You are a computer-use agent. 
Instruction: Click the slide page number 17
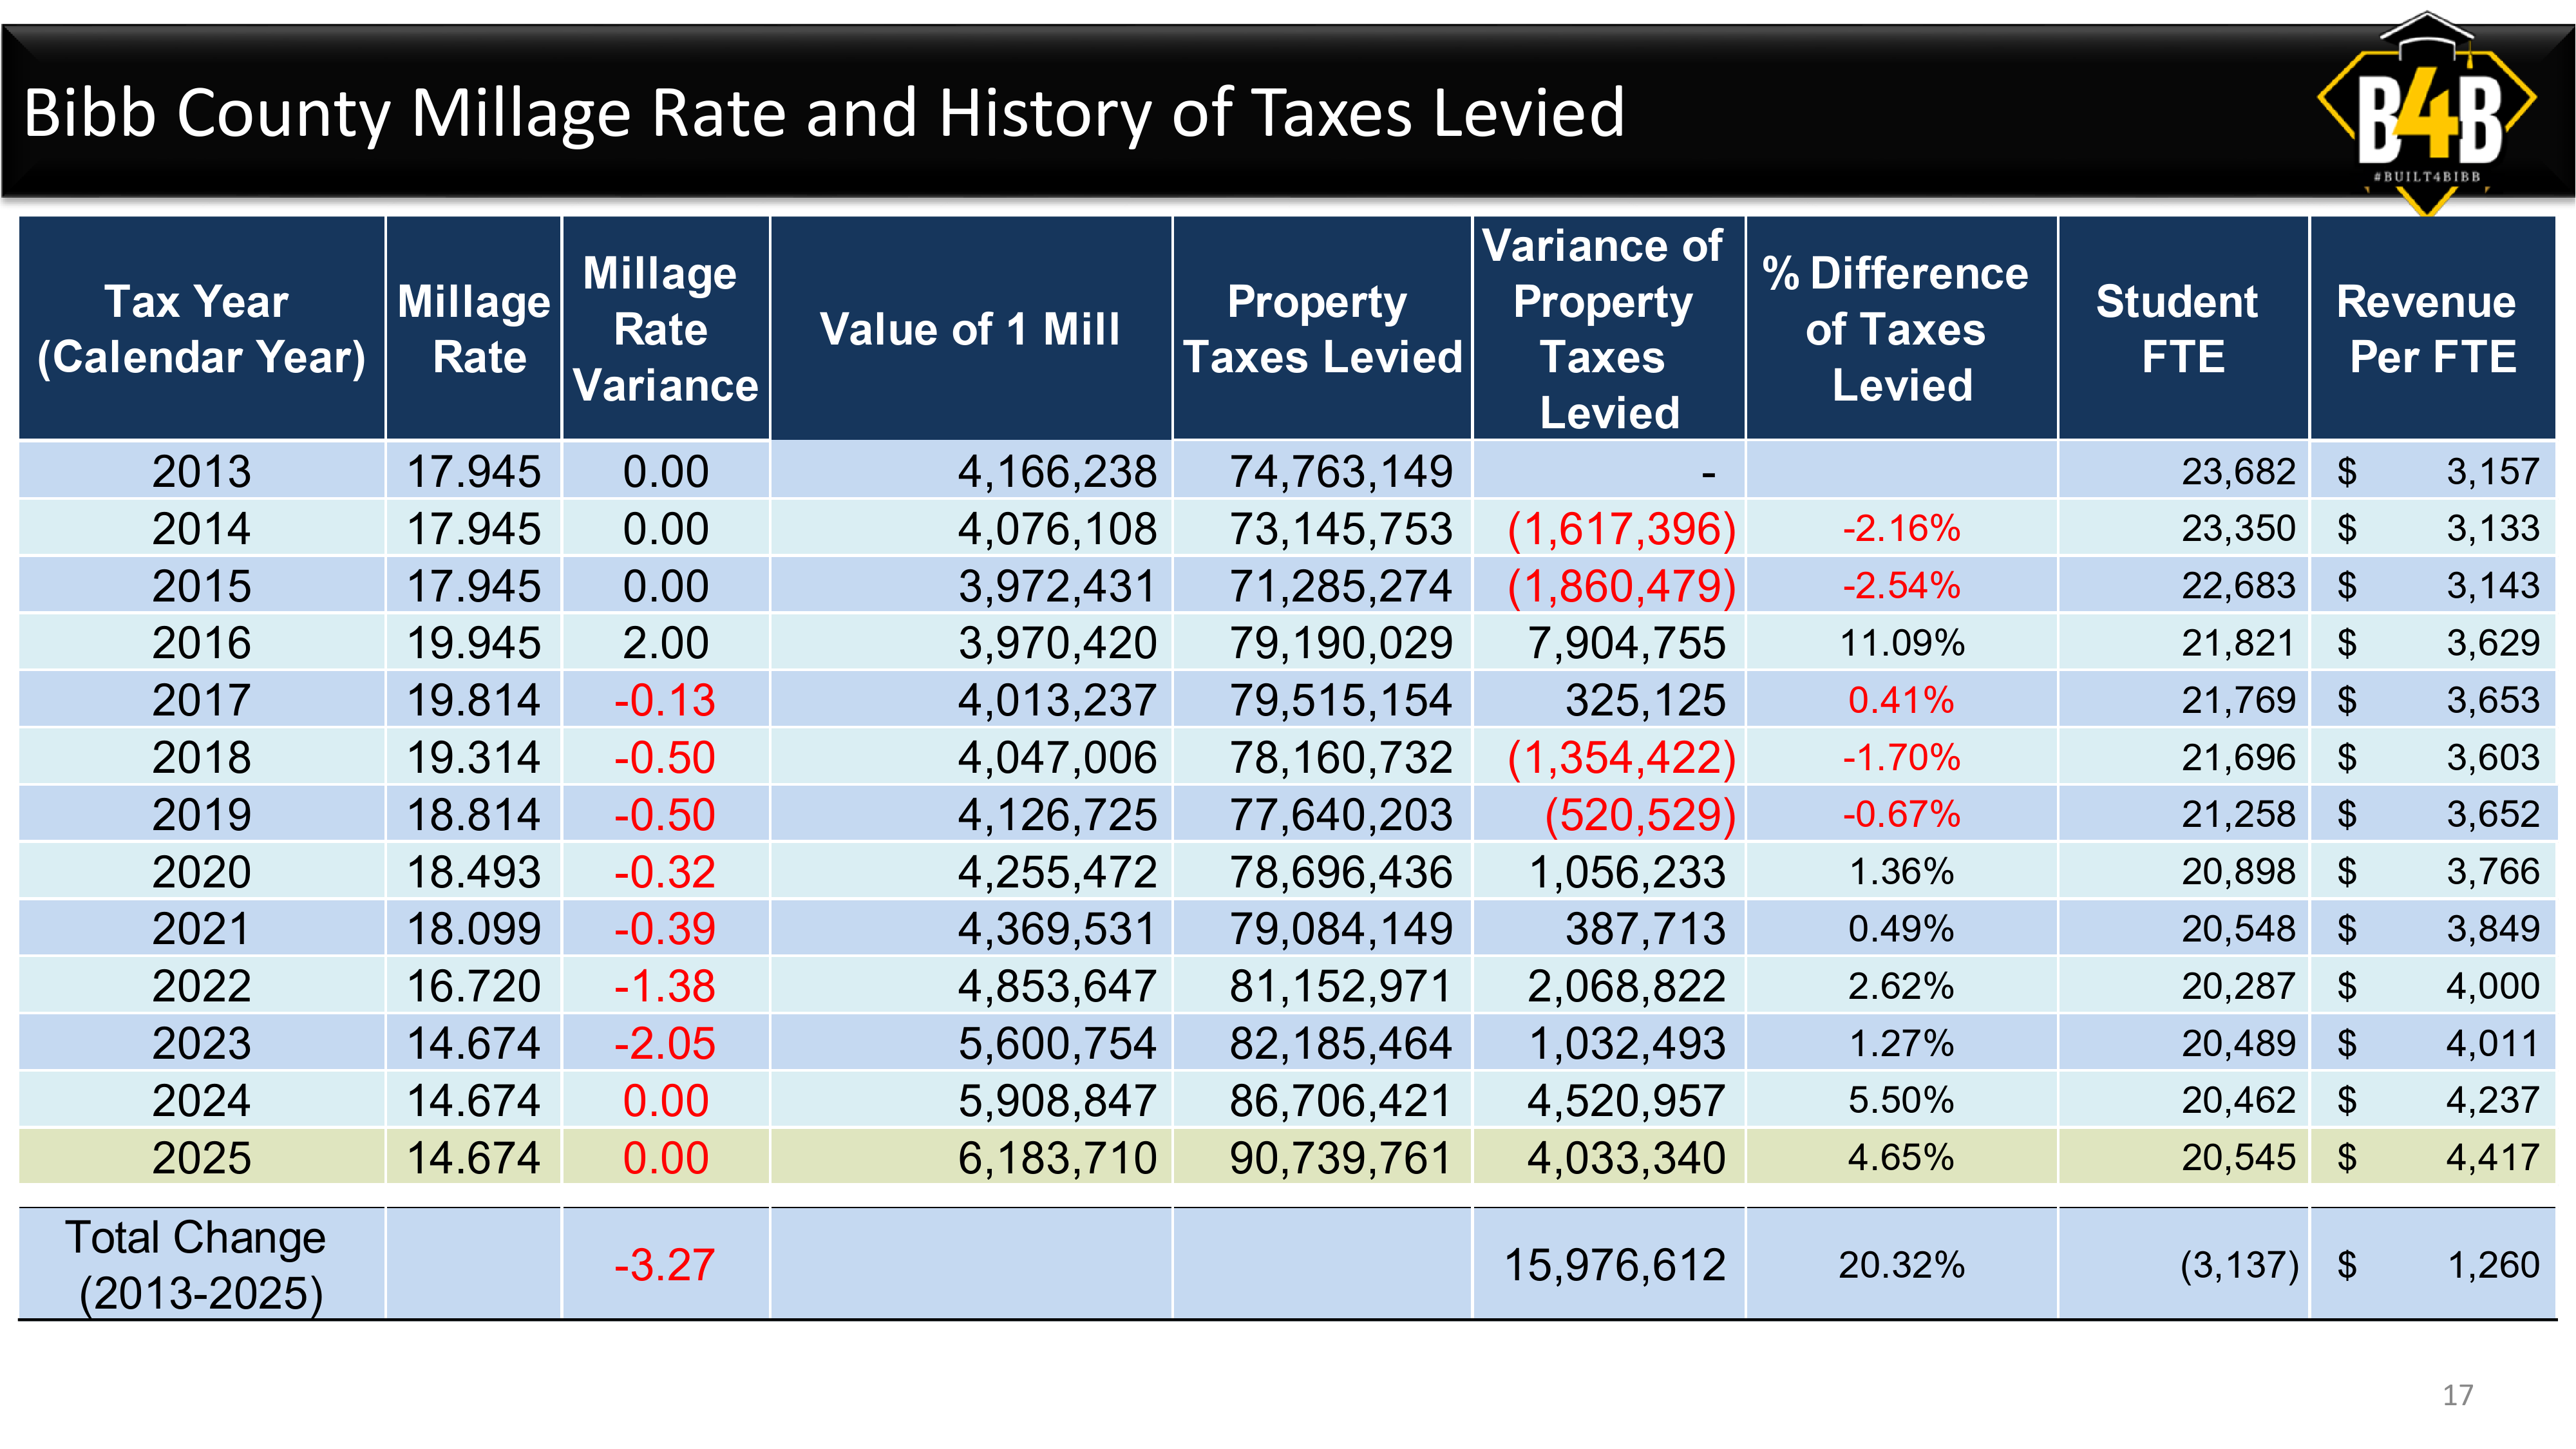pyautogui.click(x=2457, y=1395)
